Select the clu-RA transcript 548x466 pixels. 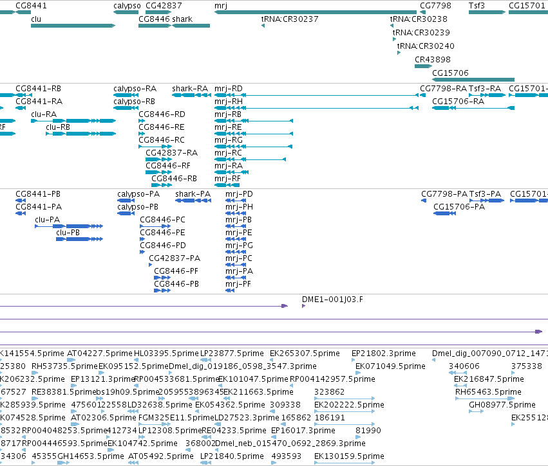point(73,121)
